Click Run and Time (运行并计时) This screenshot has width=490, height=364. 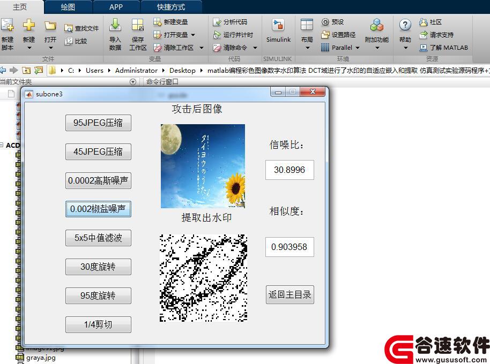pos(233,35)
